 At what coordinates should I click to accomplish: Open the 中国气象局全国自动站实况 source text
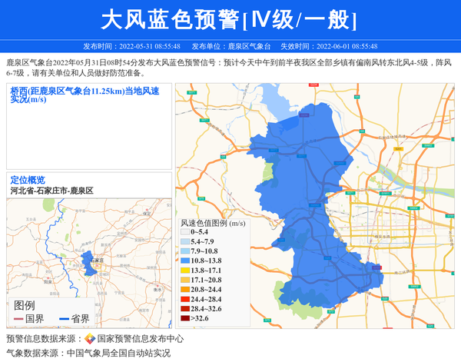coord(118,354)
